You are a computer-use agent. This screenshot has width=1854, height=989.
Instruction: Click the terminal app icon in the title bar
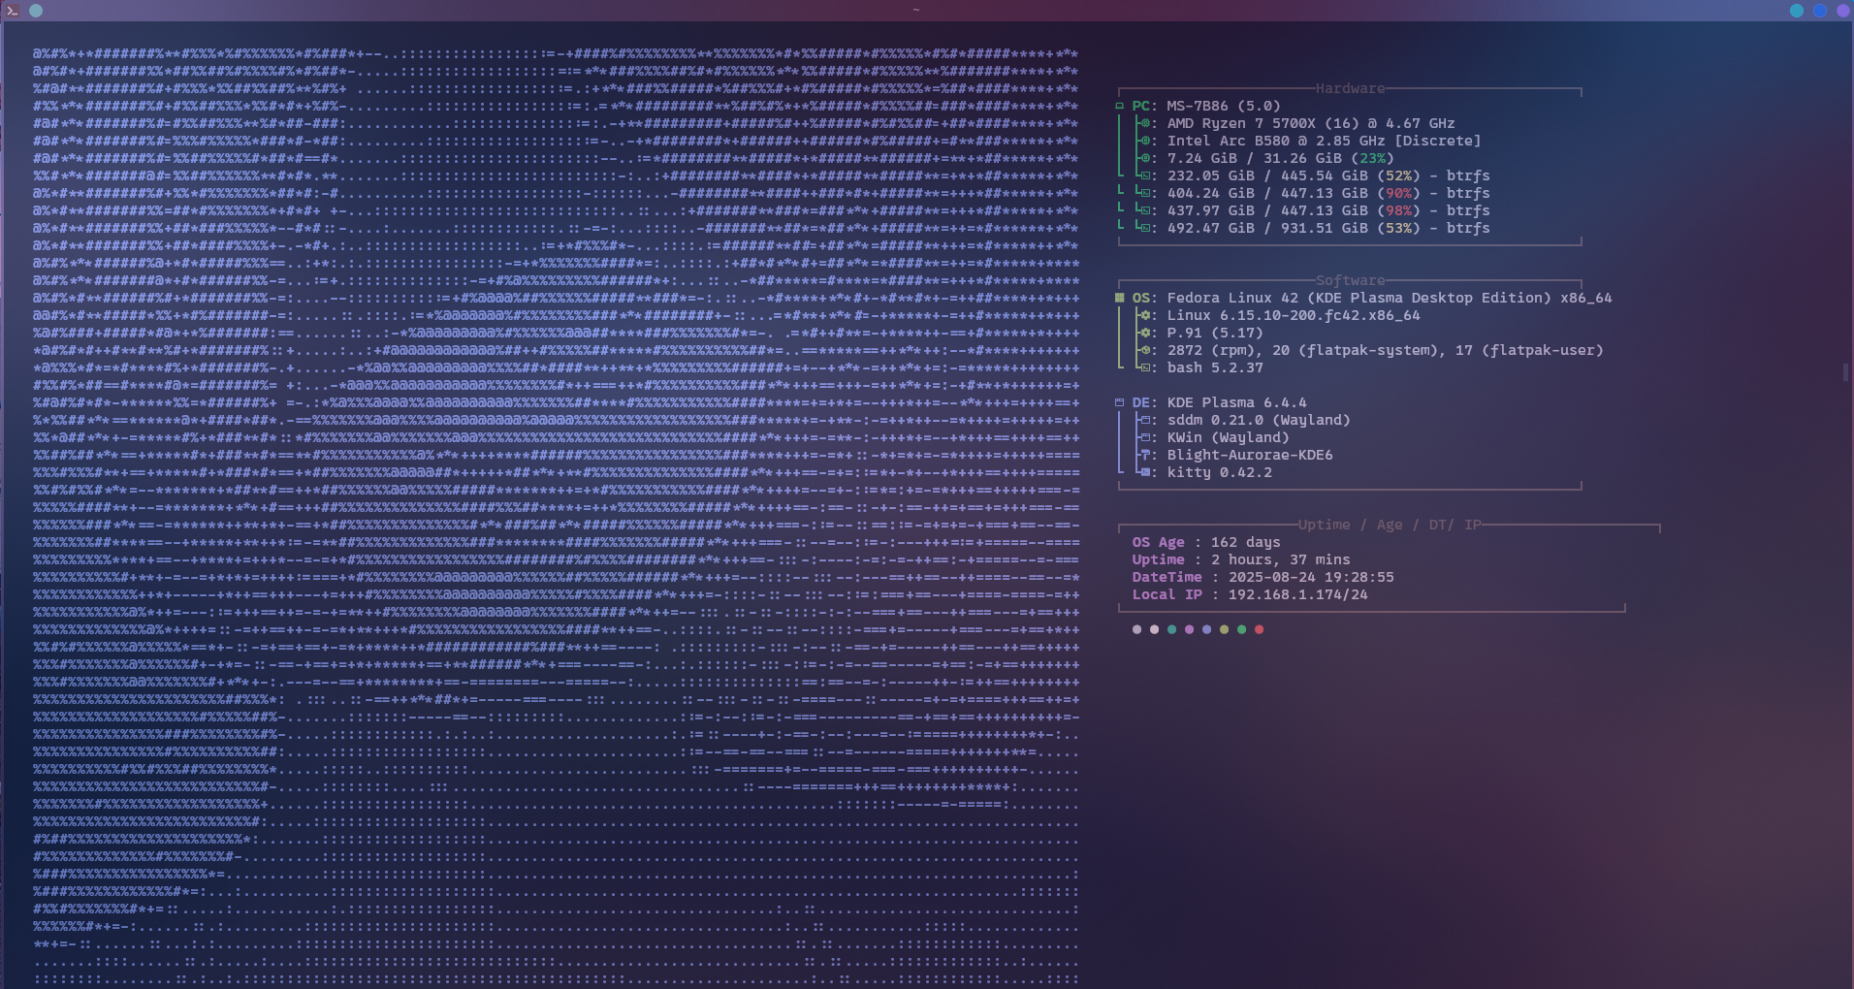[13, 11]
